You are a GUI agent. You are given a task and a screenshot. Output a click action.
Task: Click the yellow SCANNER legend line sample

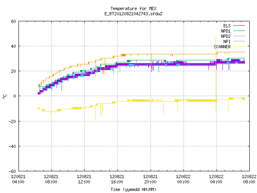click(239, 47)
